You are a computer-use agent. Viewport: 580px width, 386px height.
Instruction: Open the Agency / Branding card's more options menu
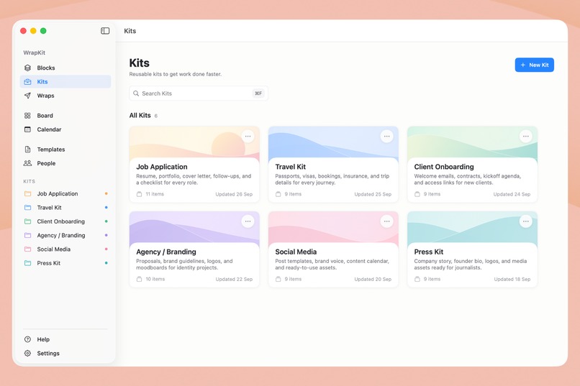pyautogui.click(x=248, y=221)
